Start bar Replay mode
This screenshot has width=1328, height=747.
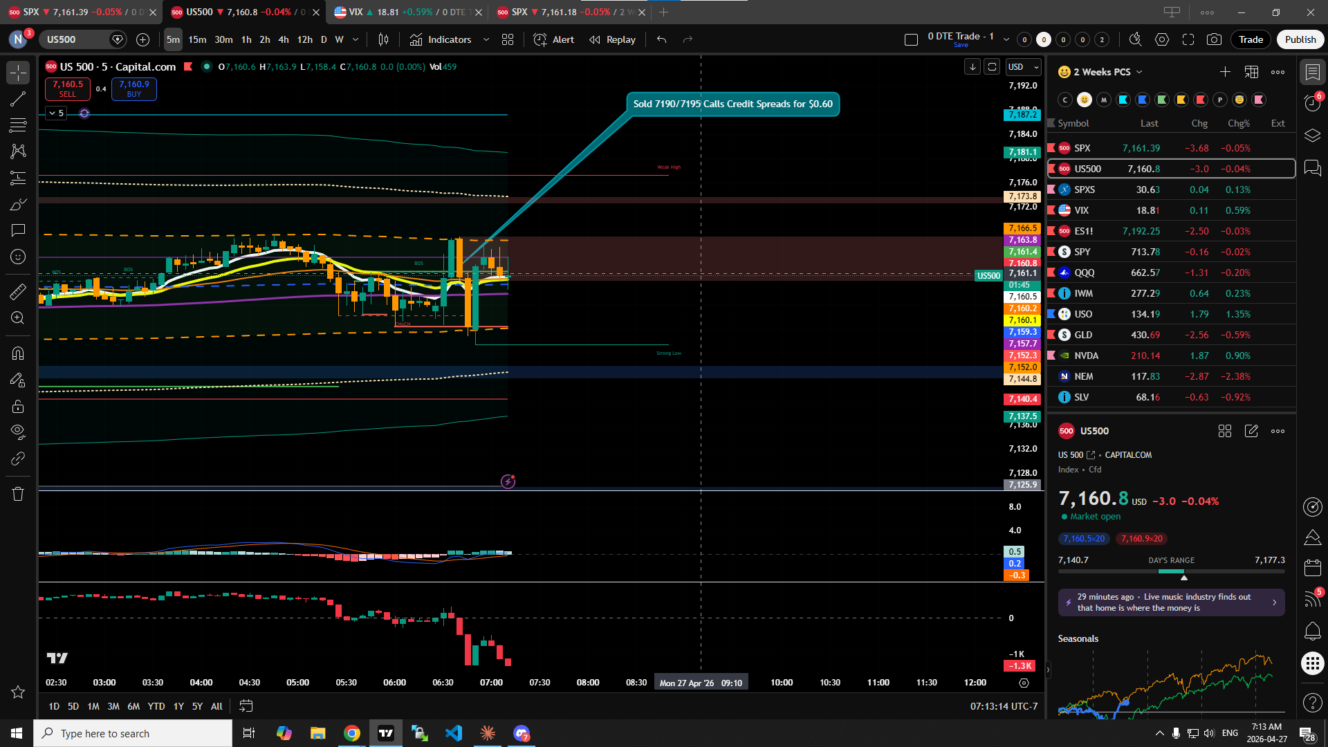point(612,39)
